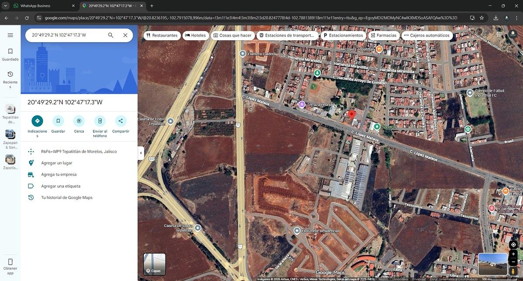
Task: Click Agregar un lugar link
Action: tap(57, 163)
